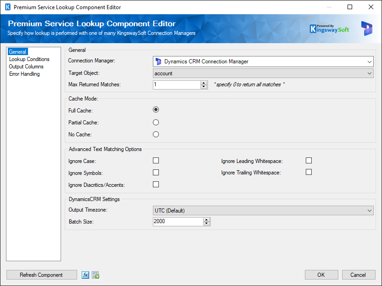
Task: Click the Output Timezone label
Action: [88, 210]
